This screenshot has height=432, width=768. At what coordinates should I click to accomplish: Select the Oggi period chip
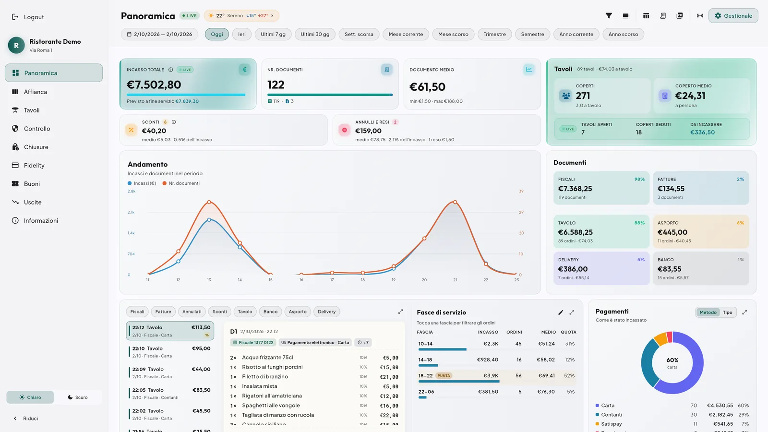point(217,34)
